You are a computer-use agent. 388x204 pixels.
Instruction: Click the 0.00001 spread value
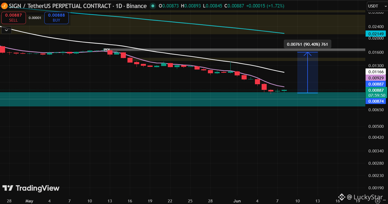tap(35, 18)
